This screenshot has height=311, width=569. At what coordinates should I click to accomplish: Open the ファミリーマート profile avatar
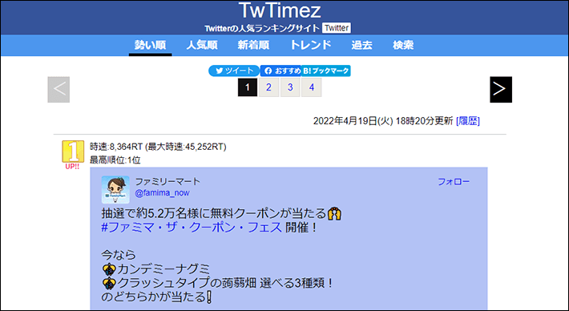tap(115, 189)
